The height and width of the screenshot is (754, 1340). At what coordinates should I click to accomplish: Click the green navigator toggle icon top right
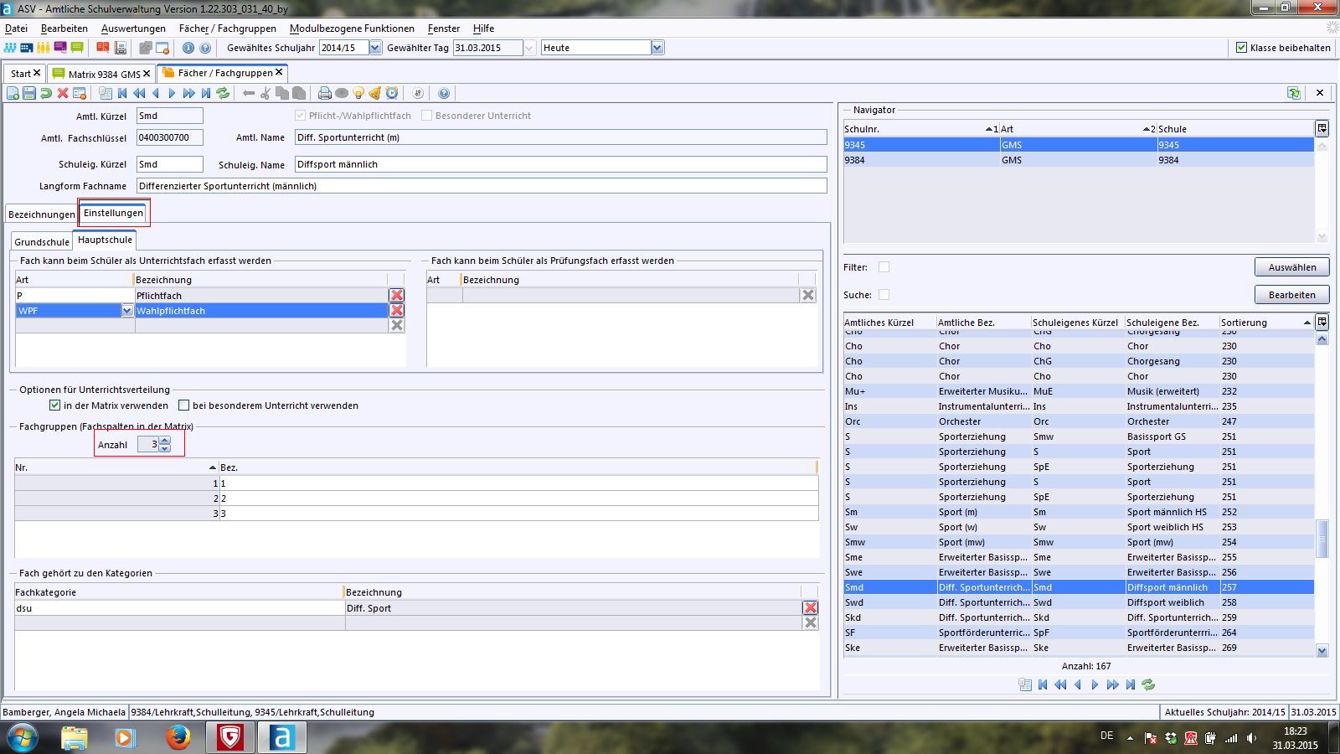pyautogui.click(x=1294, y=93)
